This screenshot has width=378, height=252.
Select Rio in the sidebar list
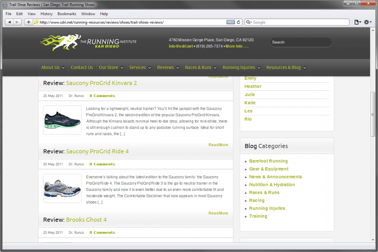coord(248,119)
